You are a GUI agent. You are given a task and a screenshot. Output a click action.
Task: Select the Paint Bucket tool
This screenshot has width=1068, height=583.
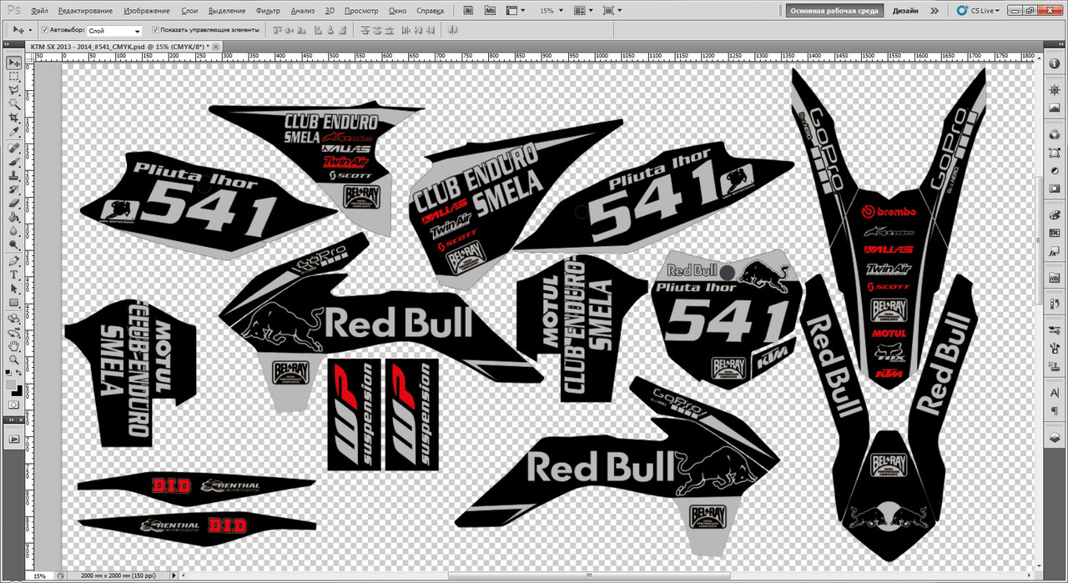coord(14,218)
